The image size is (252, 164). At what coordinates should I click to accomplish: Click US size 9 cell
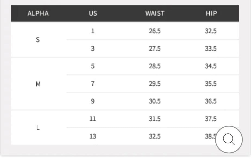pos(93,101)
